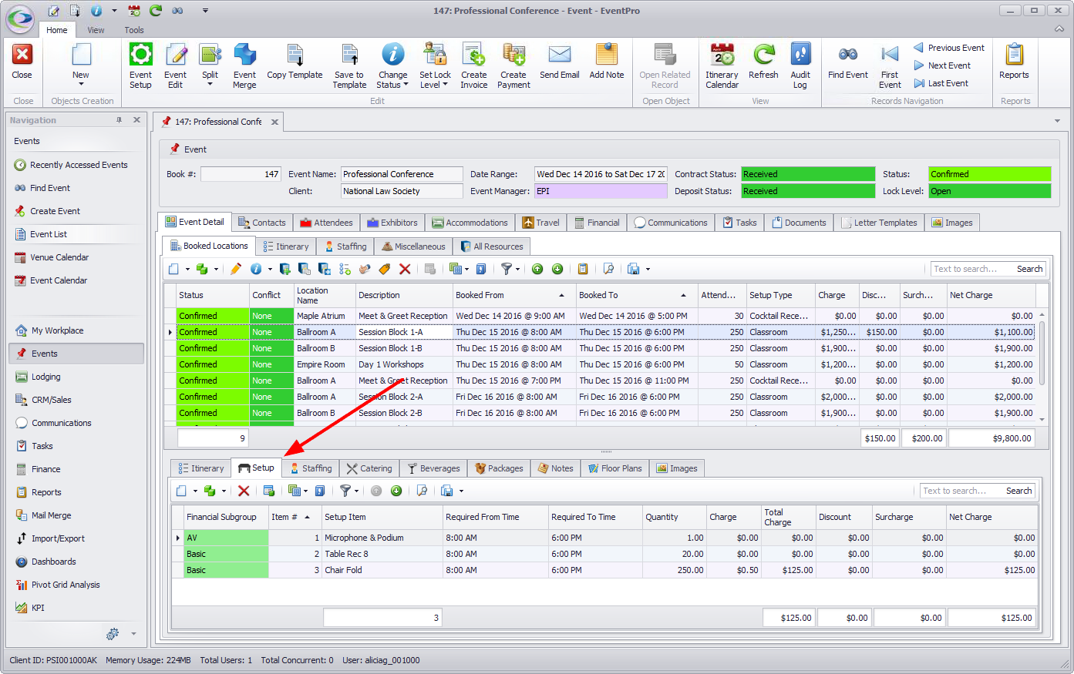The image size is (1074, 674).
Task: Launch Event Merge from ribbon
Action: 244,66
